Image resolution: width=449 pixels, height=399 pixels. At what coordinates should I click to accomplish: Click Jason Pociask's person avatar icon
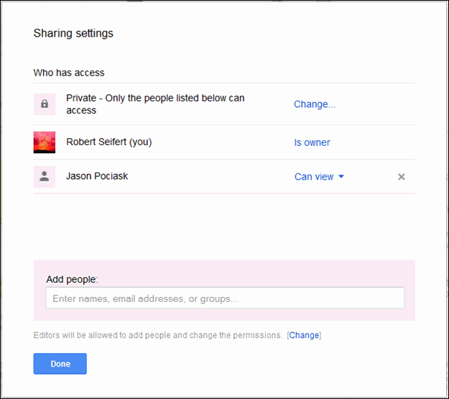pyautogui.click(x=45, y=177)
